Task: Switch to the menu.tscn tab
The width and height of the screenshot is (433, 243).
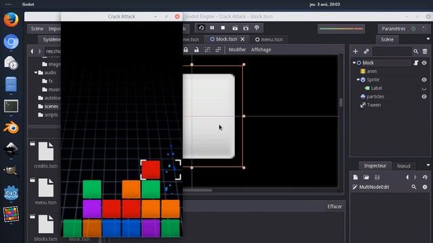Action: point(269,39)
